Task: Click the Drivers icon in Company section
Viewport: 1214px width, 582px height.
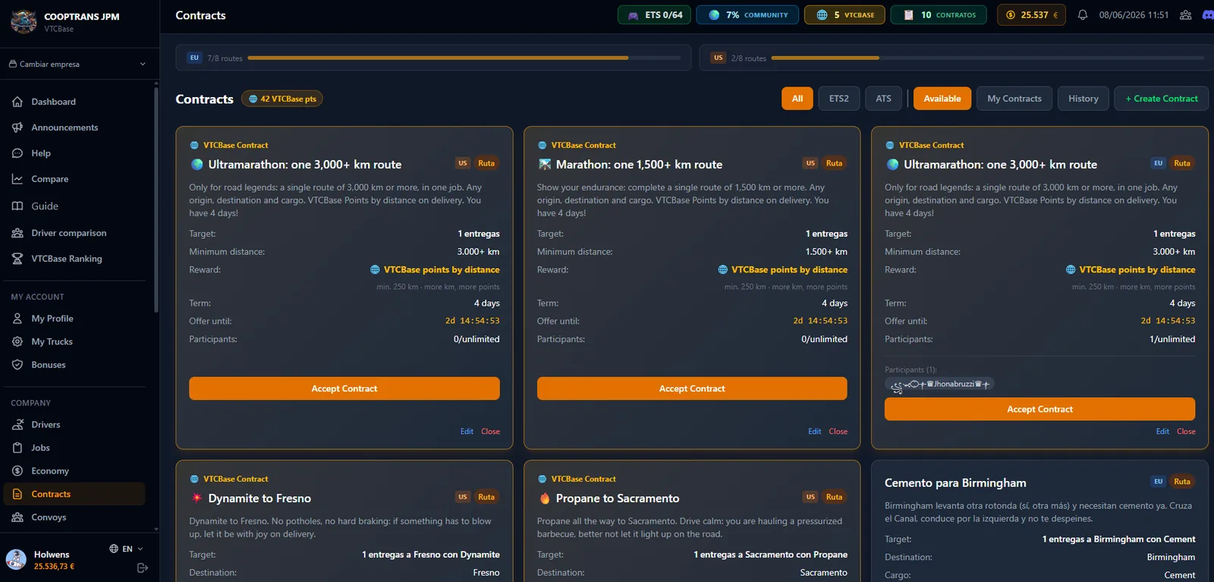Action: (x=17, y=425)
